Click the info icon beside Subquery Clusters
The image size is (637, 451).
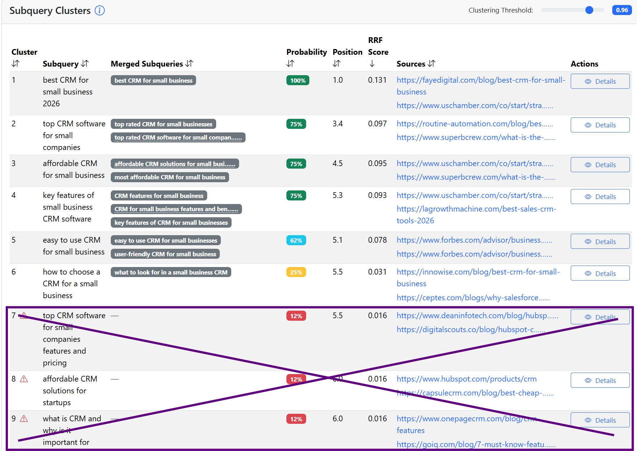coord(99,11)
